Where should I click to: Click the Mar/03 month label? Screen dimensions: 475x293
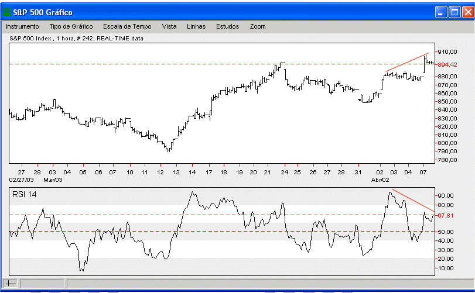[53, 180]
